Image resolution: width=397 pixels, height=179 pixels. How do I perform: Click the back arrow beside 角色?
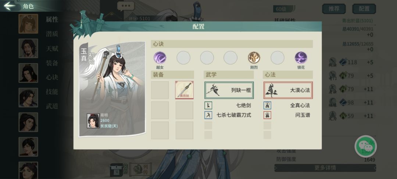coord(9,6)
